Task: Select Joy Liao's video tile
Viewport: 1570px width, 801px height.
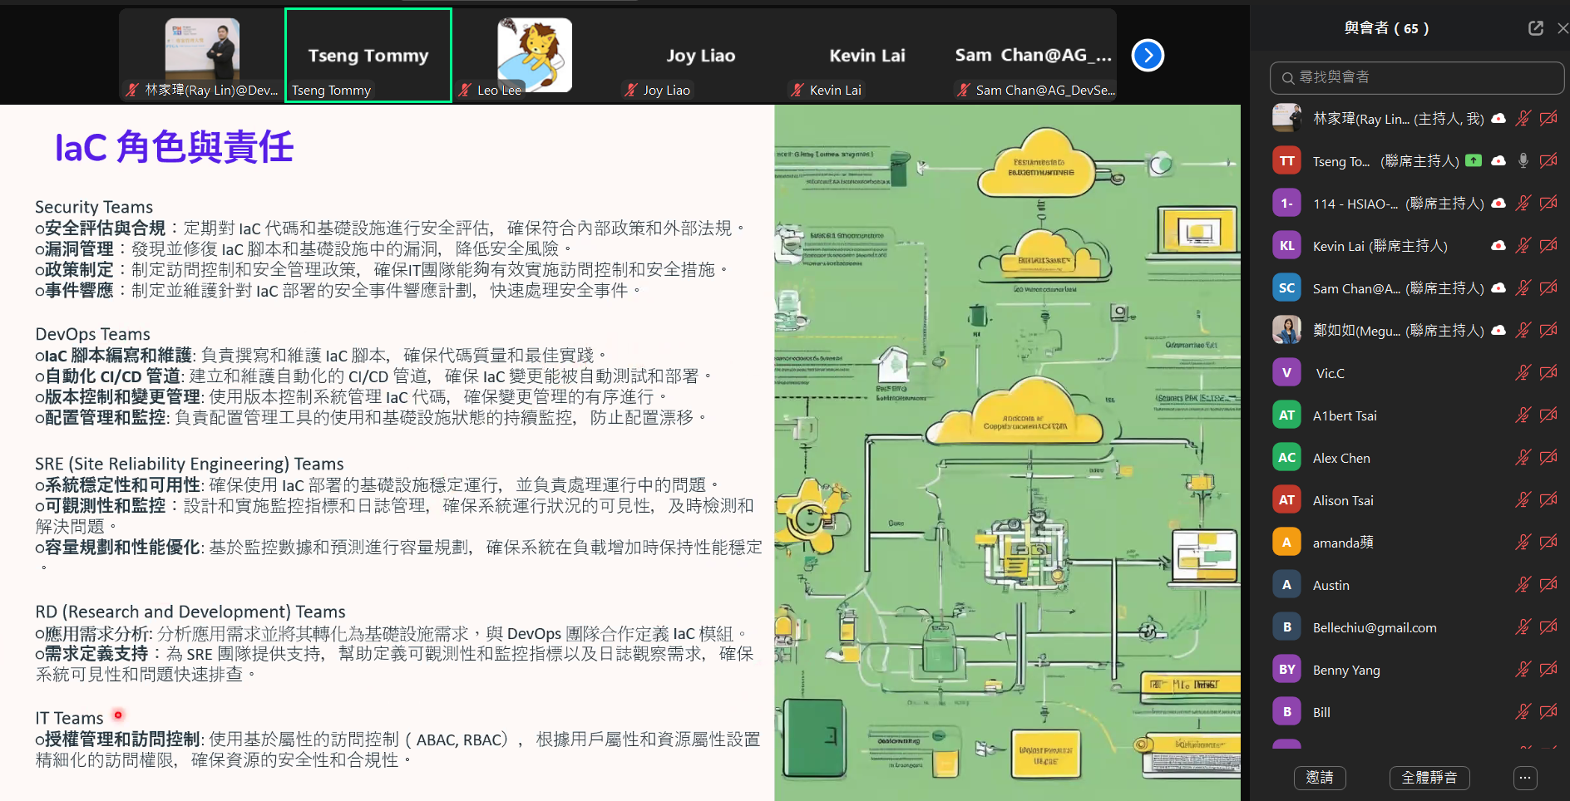Action: point(700,56)
